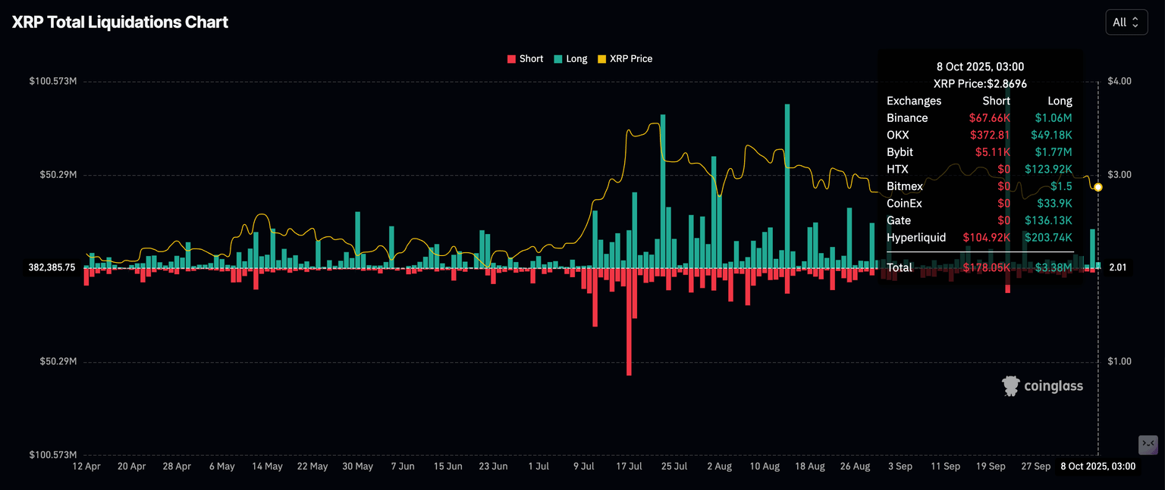The width and height of the screenshot is (1165, 490).
Task: Click the 17 Jul date axis label
Action: pyautogui.click(x=629, y=467)
